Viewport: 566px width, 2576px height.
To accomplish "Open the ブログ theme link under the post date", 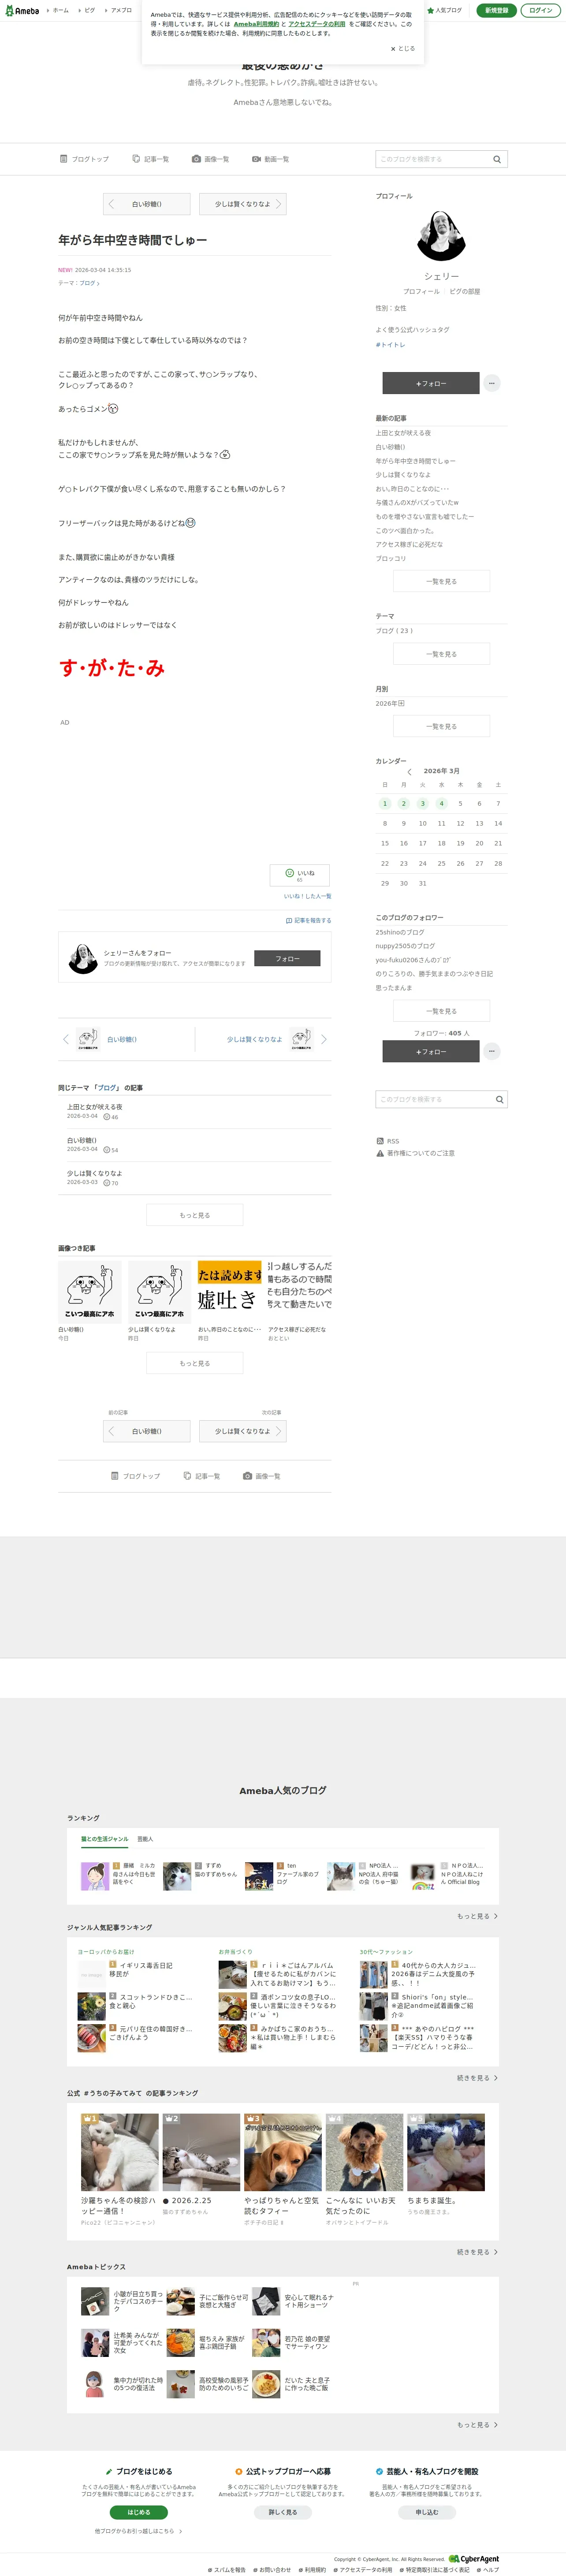I will [88, 283].
